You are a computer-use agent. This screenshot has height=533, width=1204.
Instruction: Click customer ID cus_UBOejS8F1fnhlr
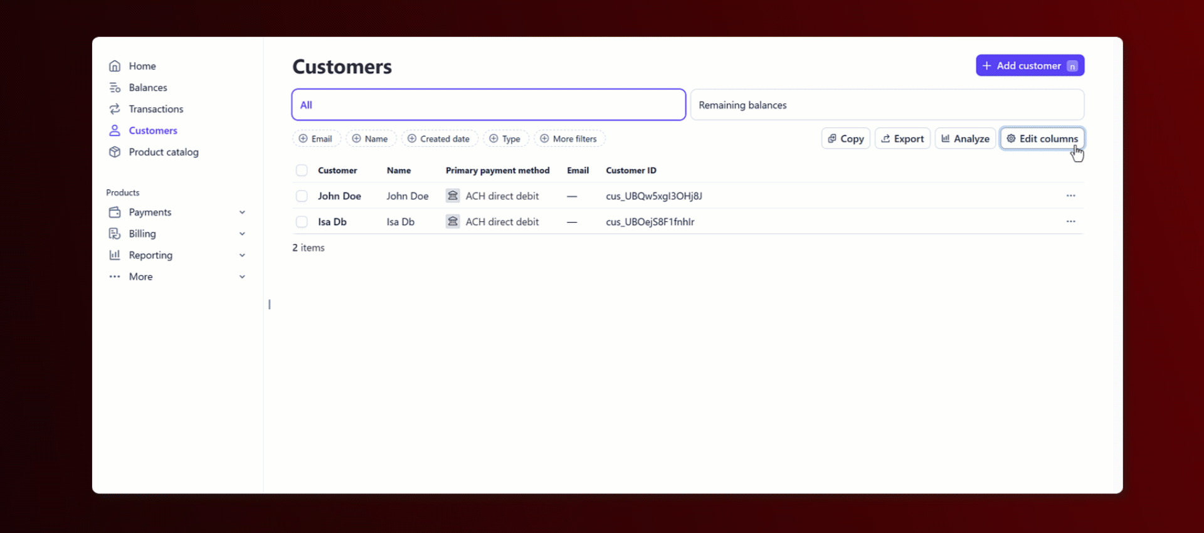point(650,221)
